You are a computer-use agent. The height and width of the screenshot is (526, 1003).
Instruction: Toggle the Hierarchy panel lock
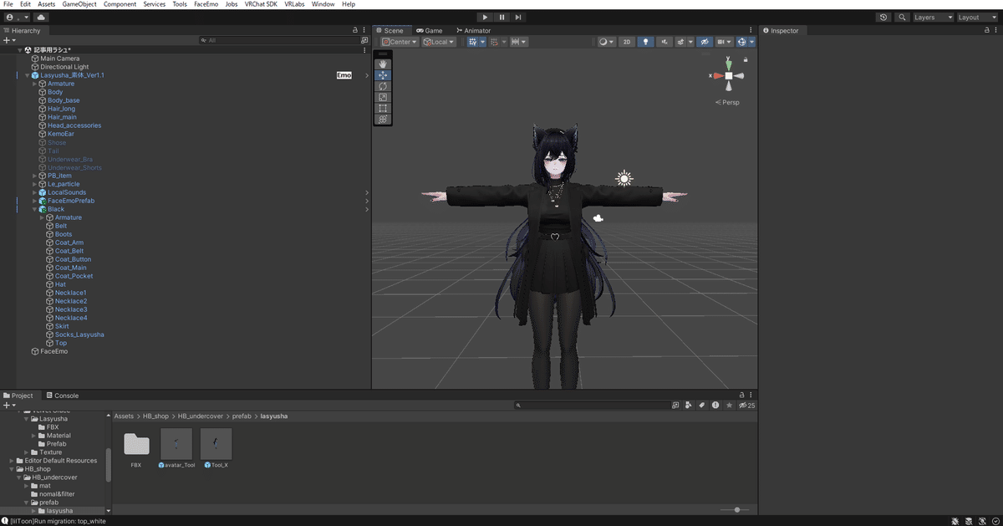tap(355, 30)
